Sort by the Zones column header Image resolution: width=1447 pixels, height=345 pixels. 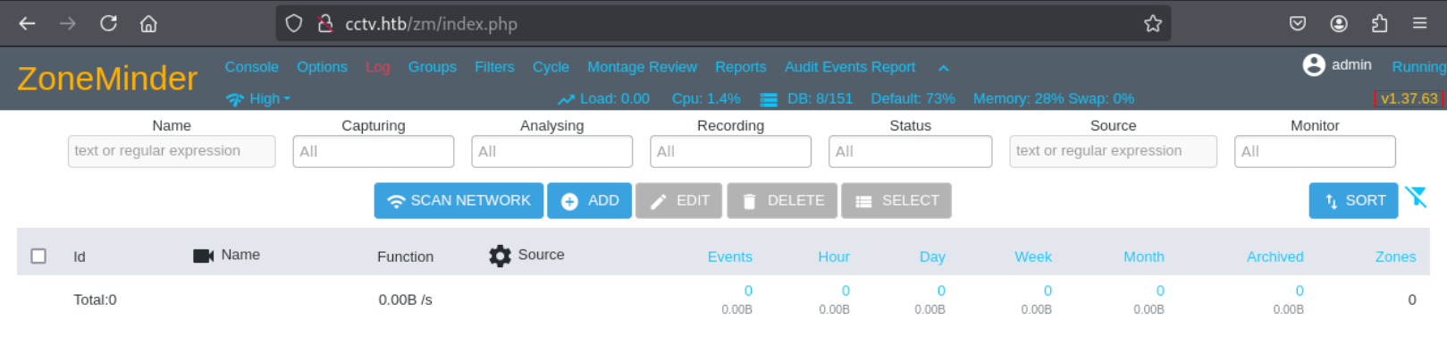coord(1395,257)
